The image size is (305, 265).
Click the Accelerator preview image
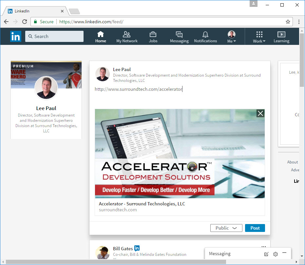(x=180, y=154)
